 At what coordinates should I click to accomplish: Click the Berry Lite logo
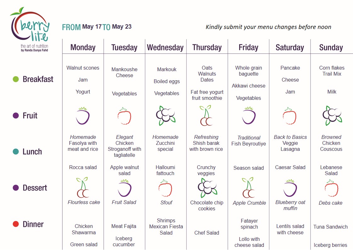coord(30,30)
